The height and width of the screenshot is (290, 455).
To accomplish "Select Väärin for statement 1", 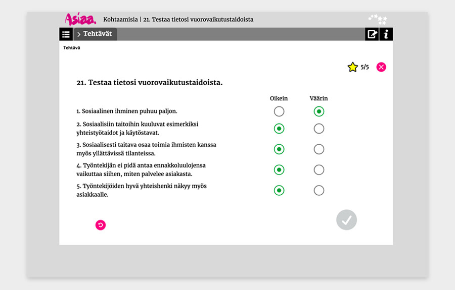I will 318,111.
